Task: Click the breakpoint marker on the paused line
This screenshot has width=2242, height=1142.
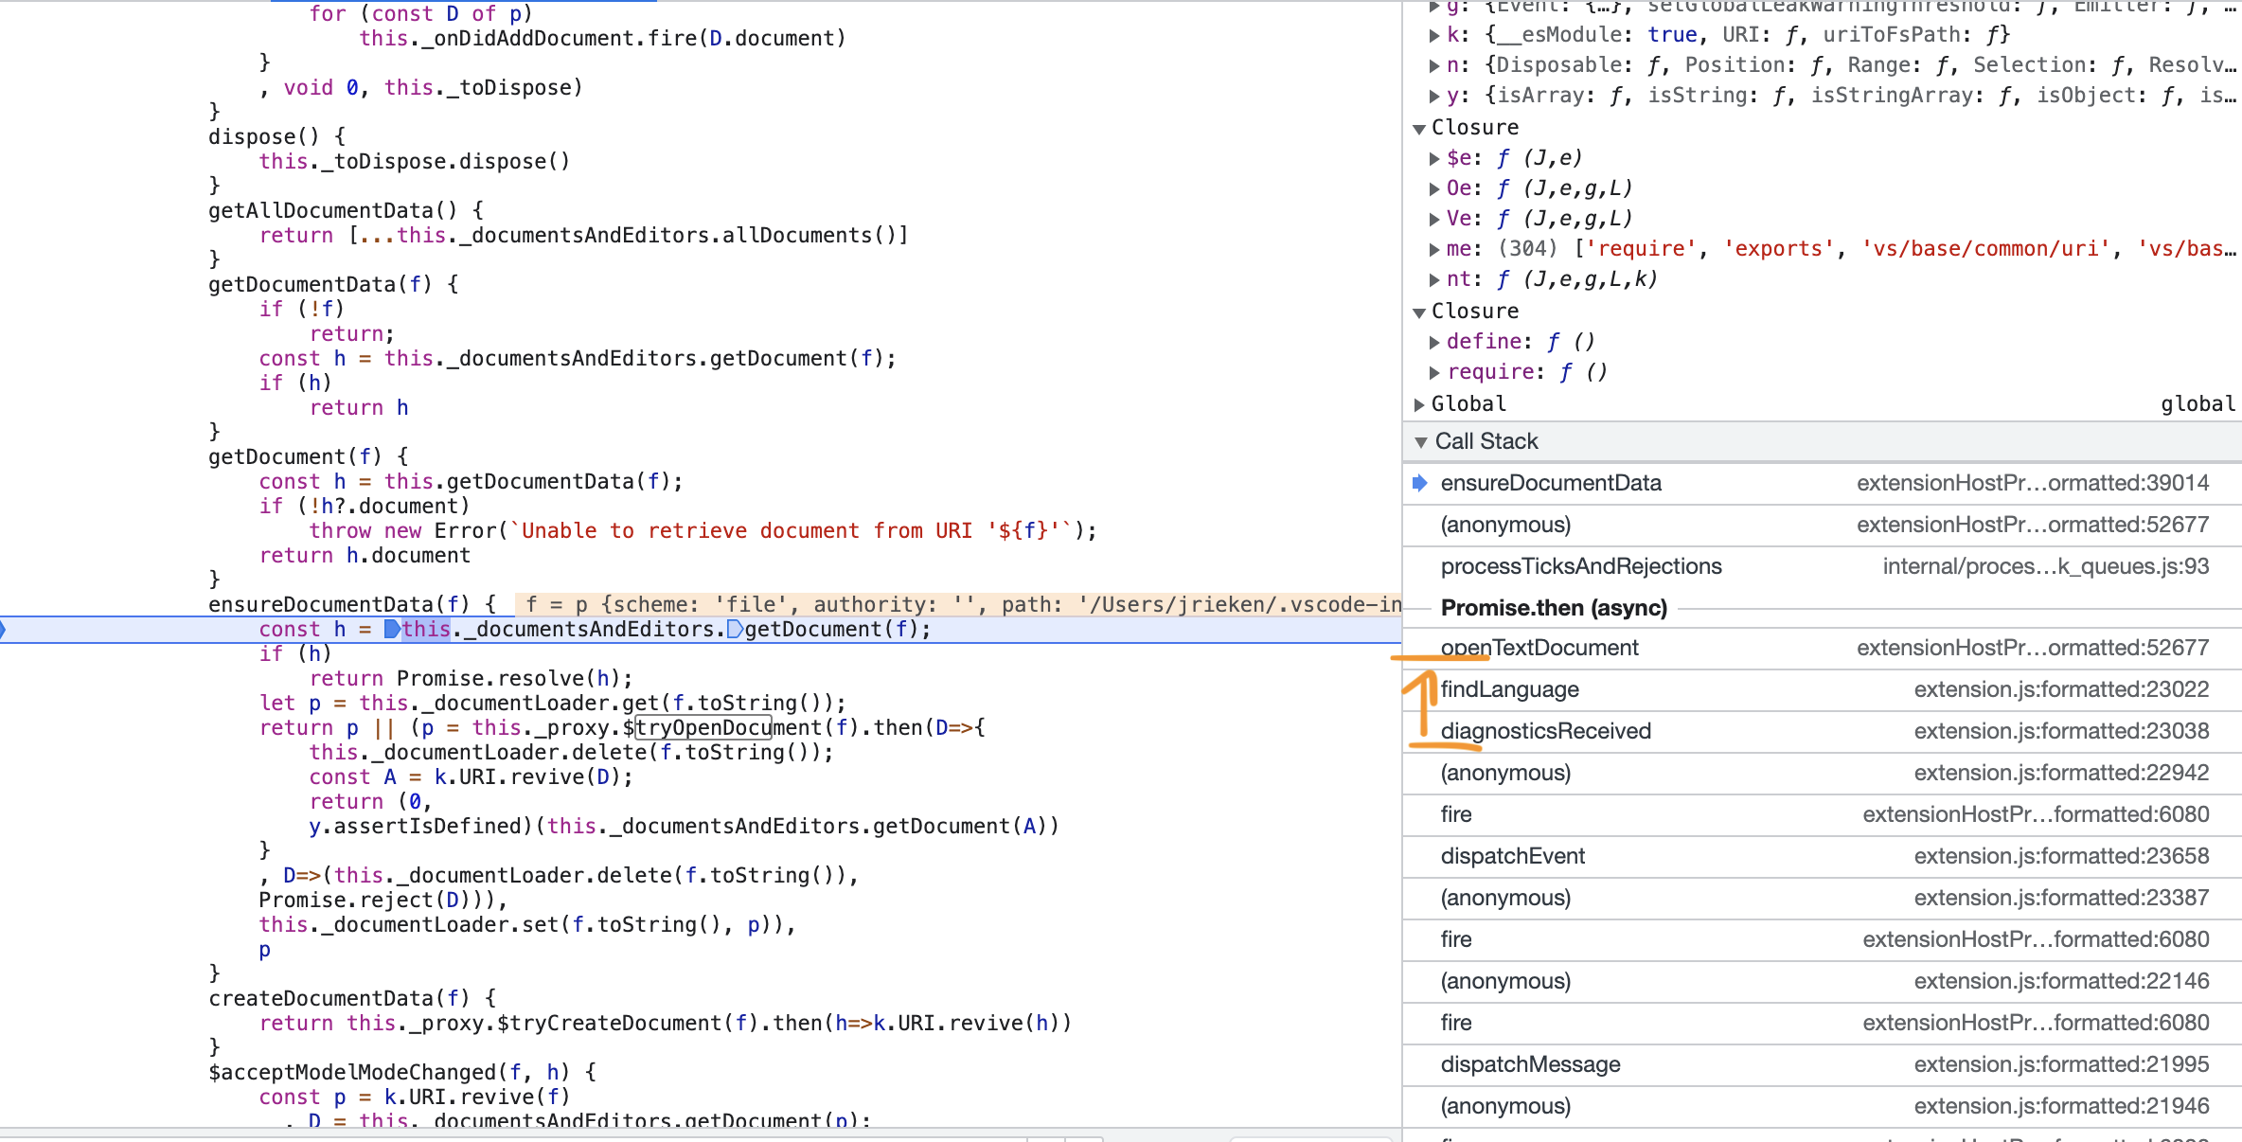Action: [5, 628]
